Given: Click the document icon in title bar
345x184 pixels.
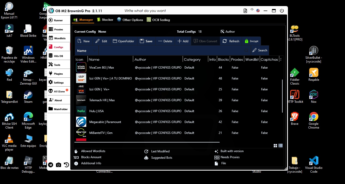Looking at the screenshot, I should pos(245,11).
